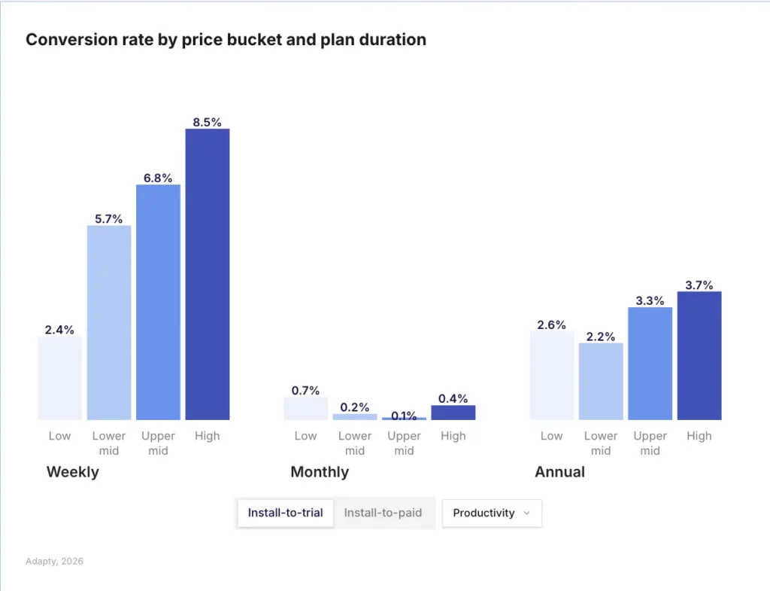This screenshot has width=770, height=591.
Task: Select the Annual Lower mid 2.2% bar
Action: pos(600,380)
